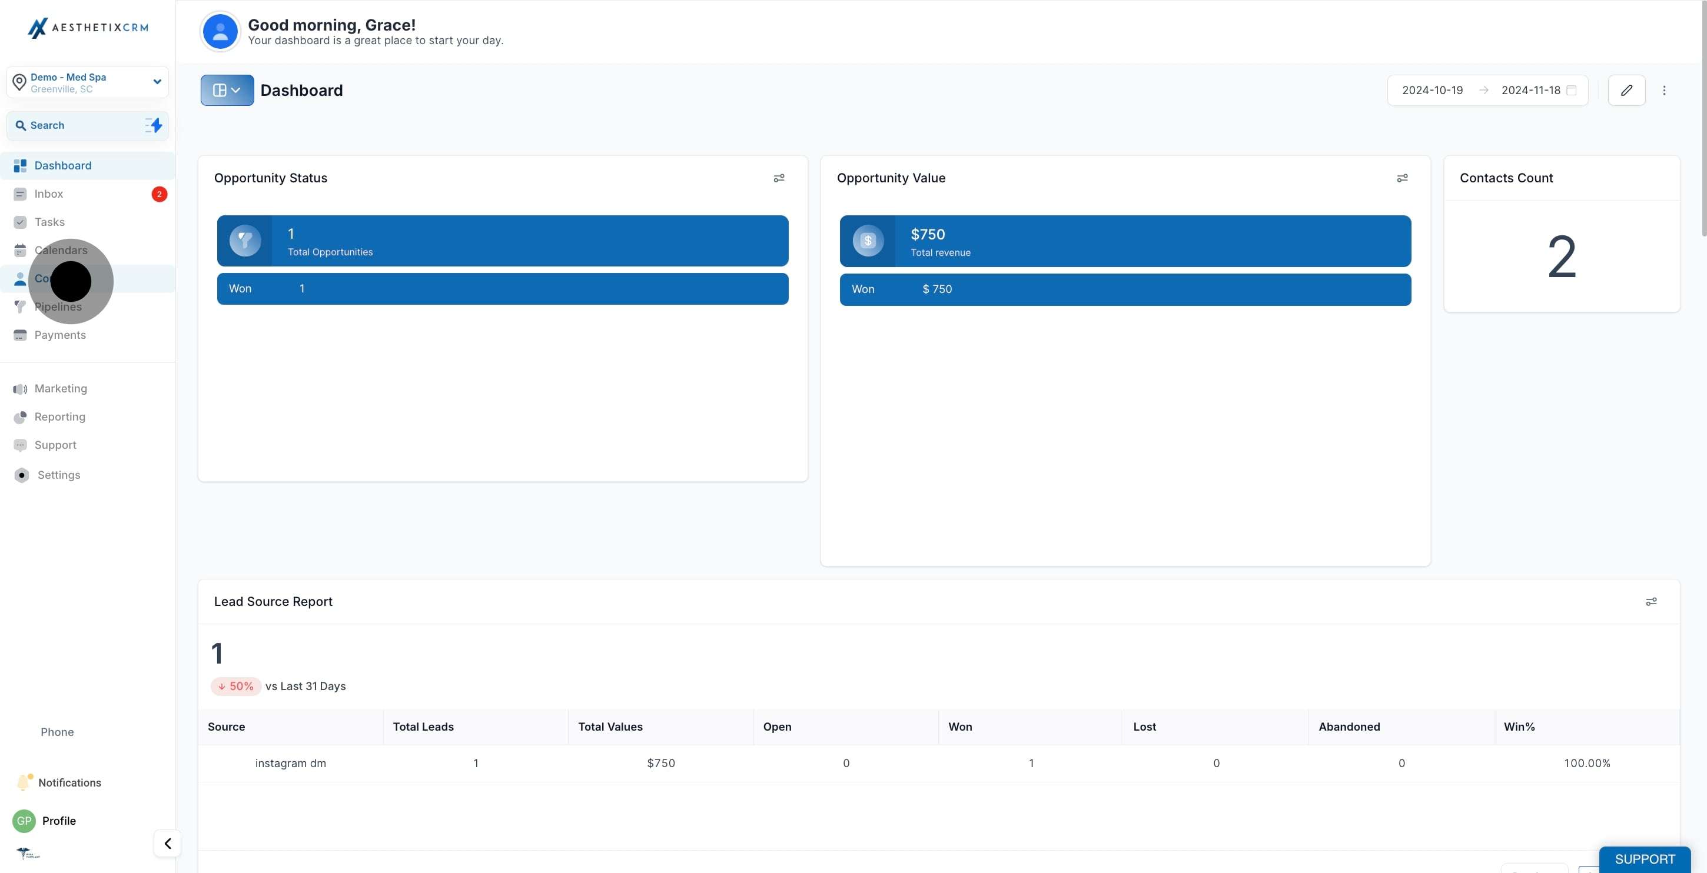Click the 50% decrease badge
The height and width of the screenshot is (873, 1707).
tap(236, 687)
